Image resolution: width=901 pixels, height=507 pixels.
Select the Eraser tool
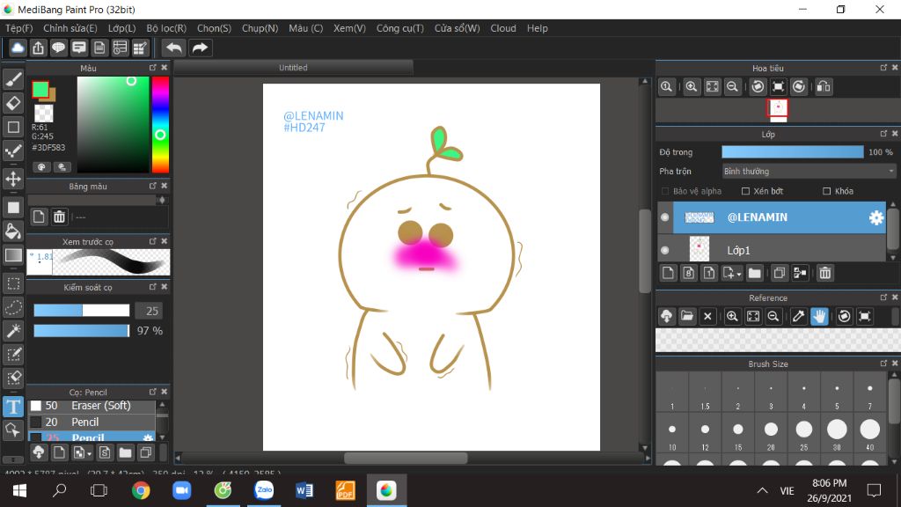point(13,103)
